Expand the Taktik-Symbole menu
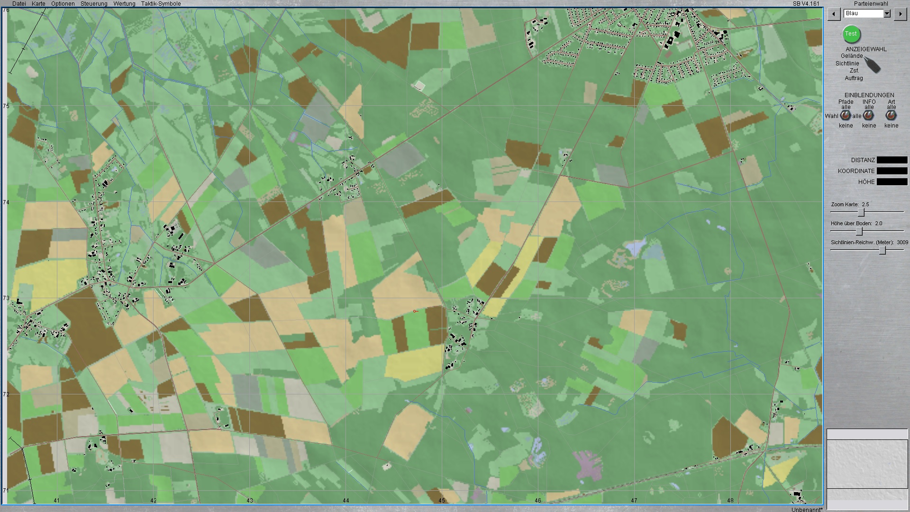 (161, 4)
